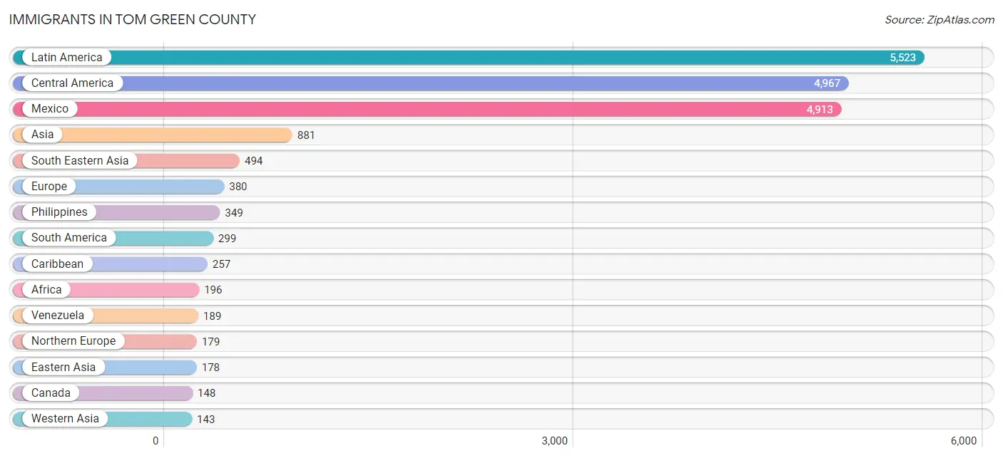Open the Source: ZipAtlas.com attribution
Viewport: 1003px width, 458px height.
click(940, 20)
